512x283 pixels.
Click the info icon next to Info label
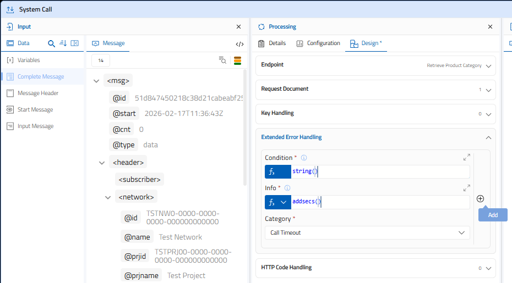287,188
